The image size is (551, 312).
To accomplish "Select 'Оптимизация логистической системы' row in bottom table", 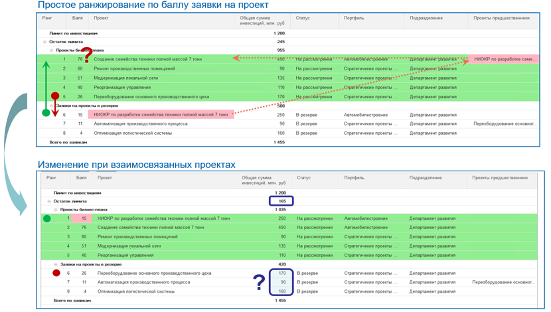I will coord(289,291).
